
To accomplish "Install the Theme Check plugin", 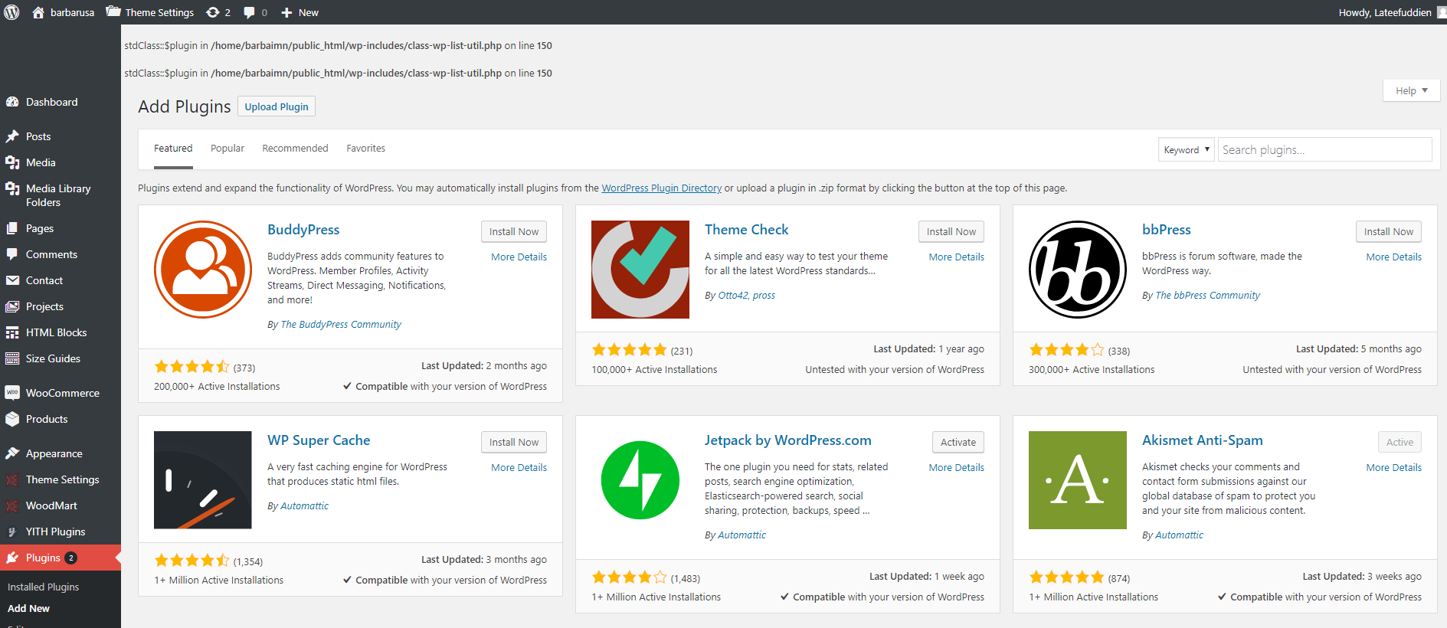I will coord(951,231).
